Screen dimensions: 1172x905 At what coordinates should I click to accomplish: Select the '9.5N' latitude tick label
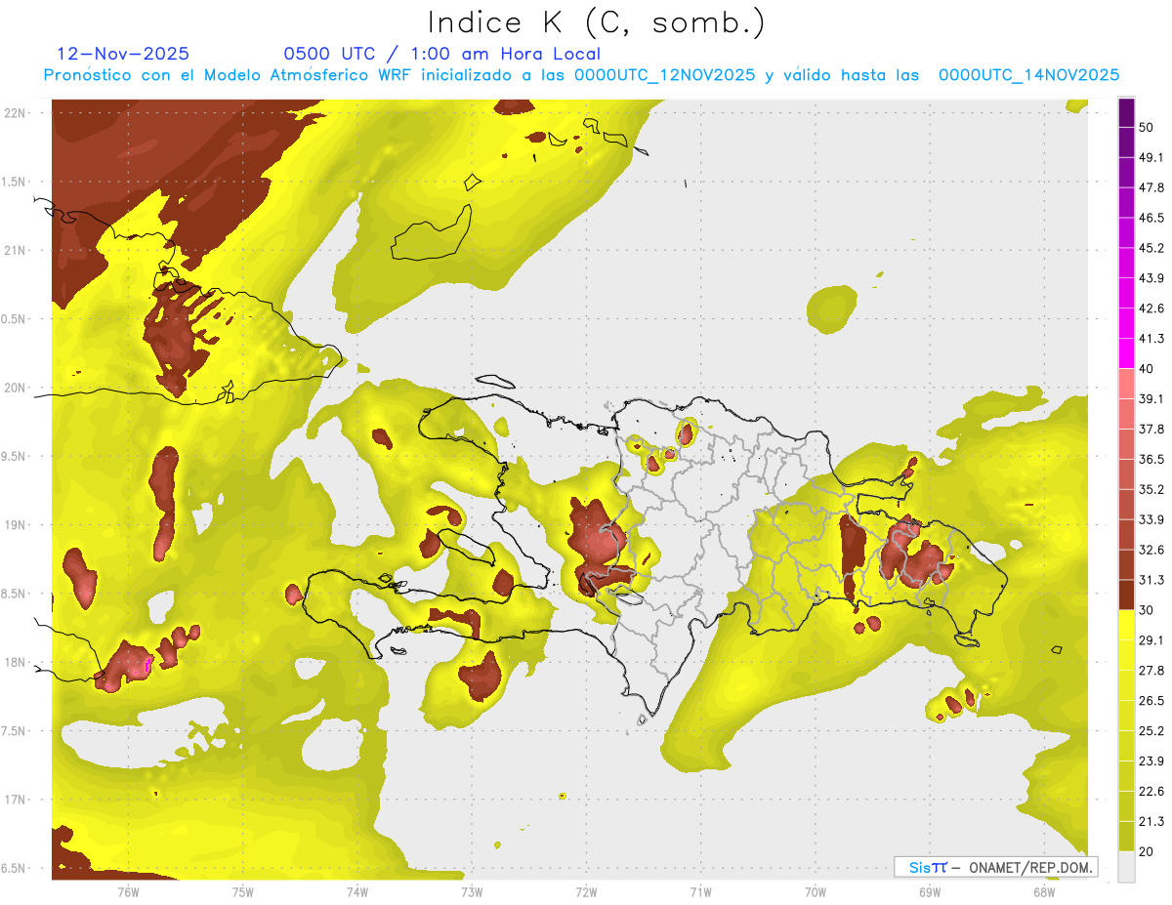click(15, 457)
